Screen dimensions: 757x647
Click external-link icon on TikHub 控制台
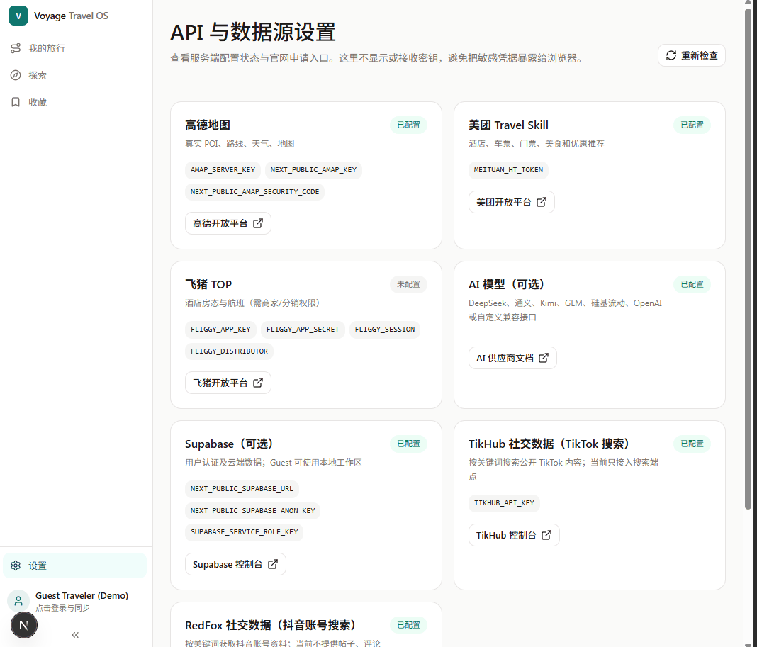pos(546,535)
